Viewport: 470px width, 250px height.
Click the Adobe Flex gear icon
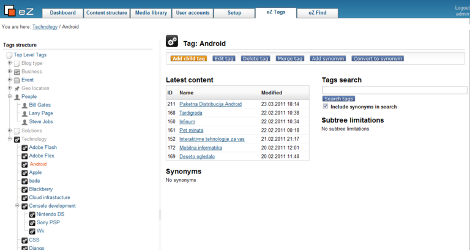click(24, 156)
